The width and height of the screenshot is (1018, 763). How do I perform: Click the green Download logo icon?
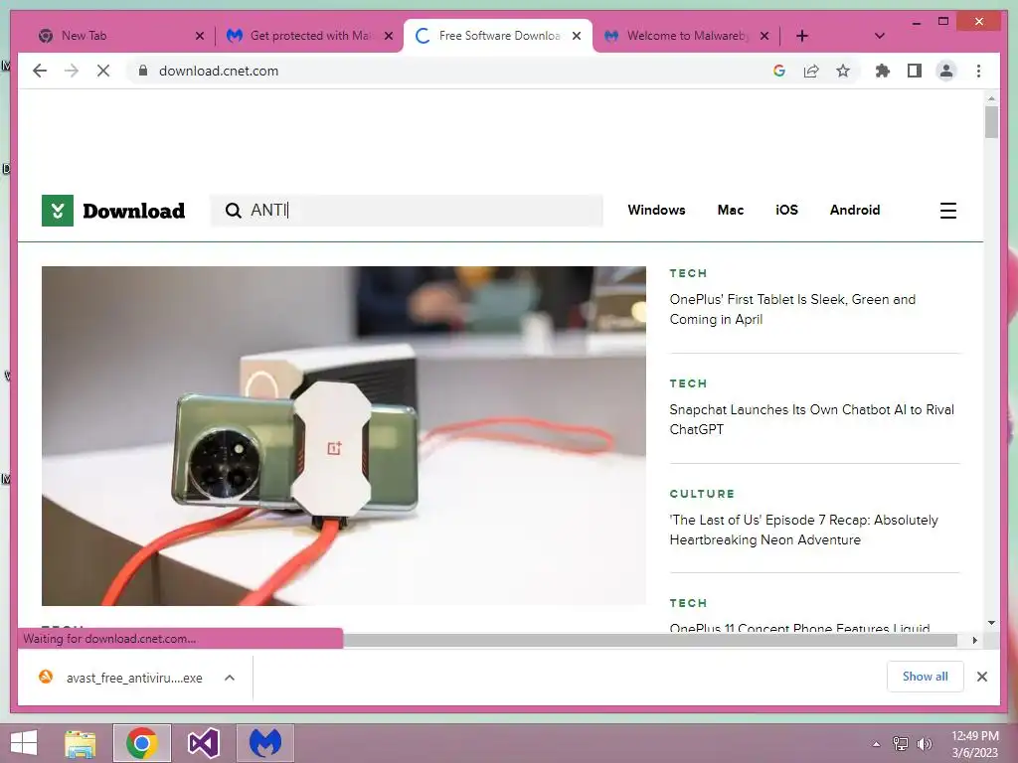57,211
